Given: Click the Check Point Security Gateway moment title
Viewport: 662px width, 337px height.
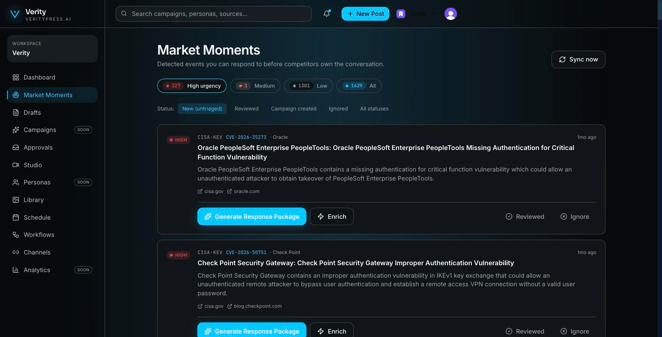Looking at the screenshot, I should click(356, 263).
